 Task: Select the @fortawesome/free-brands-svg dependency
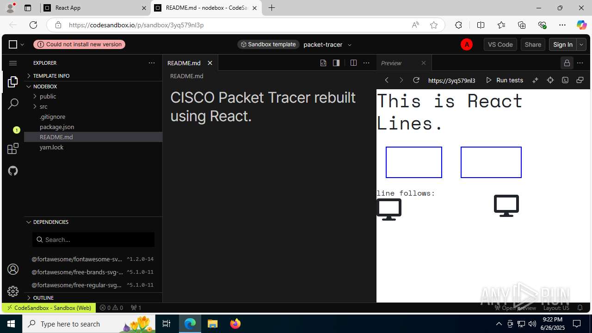(x=93, y=272)
